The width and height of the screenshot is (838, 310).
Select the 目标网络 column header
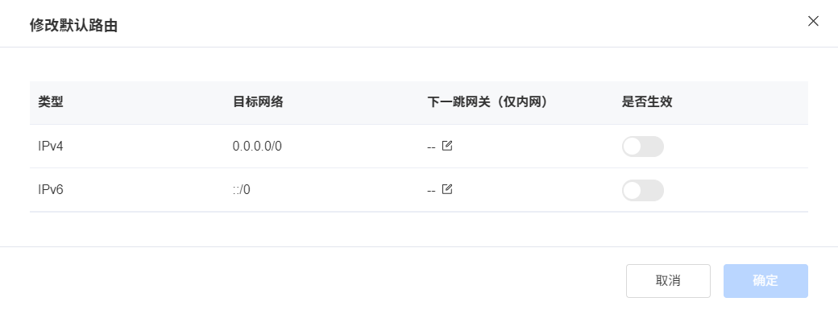click(x=258, y=102)
